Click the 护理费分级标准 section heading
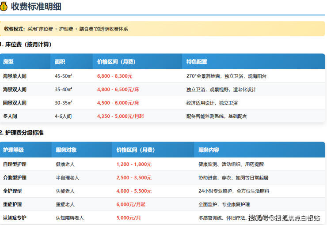Image resolution: width=327 pixels, height=225 pixels. 24,132
